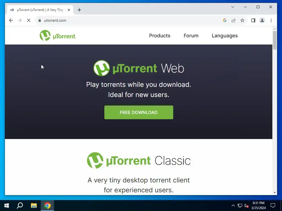Toggle the Chrome side panel
This screenshot has height=211, width=282.
[x=253, y=20]
